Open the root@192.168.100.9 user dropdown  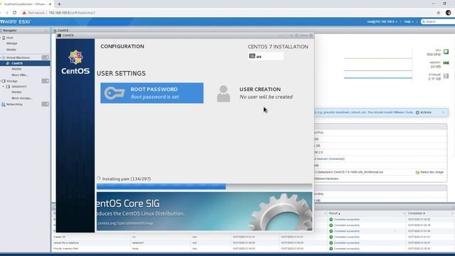point(382,22)
